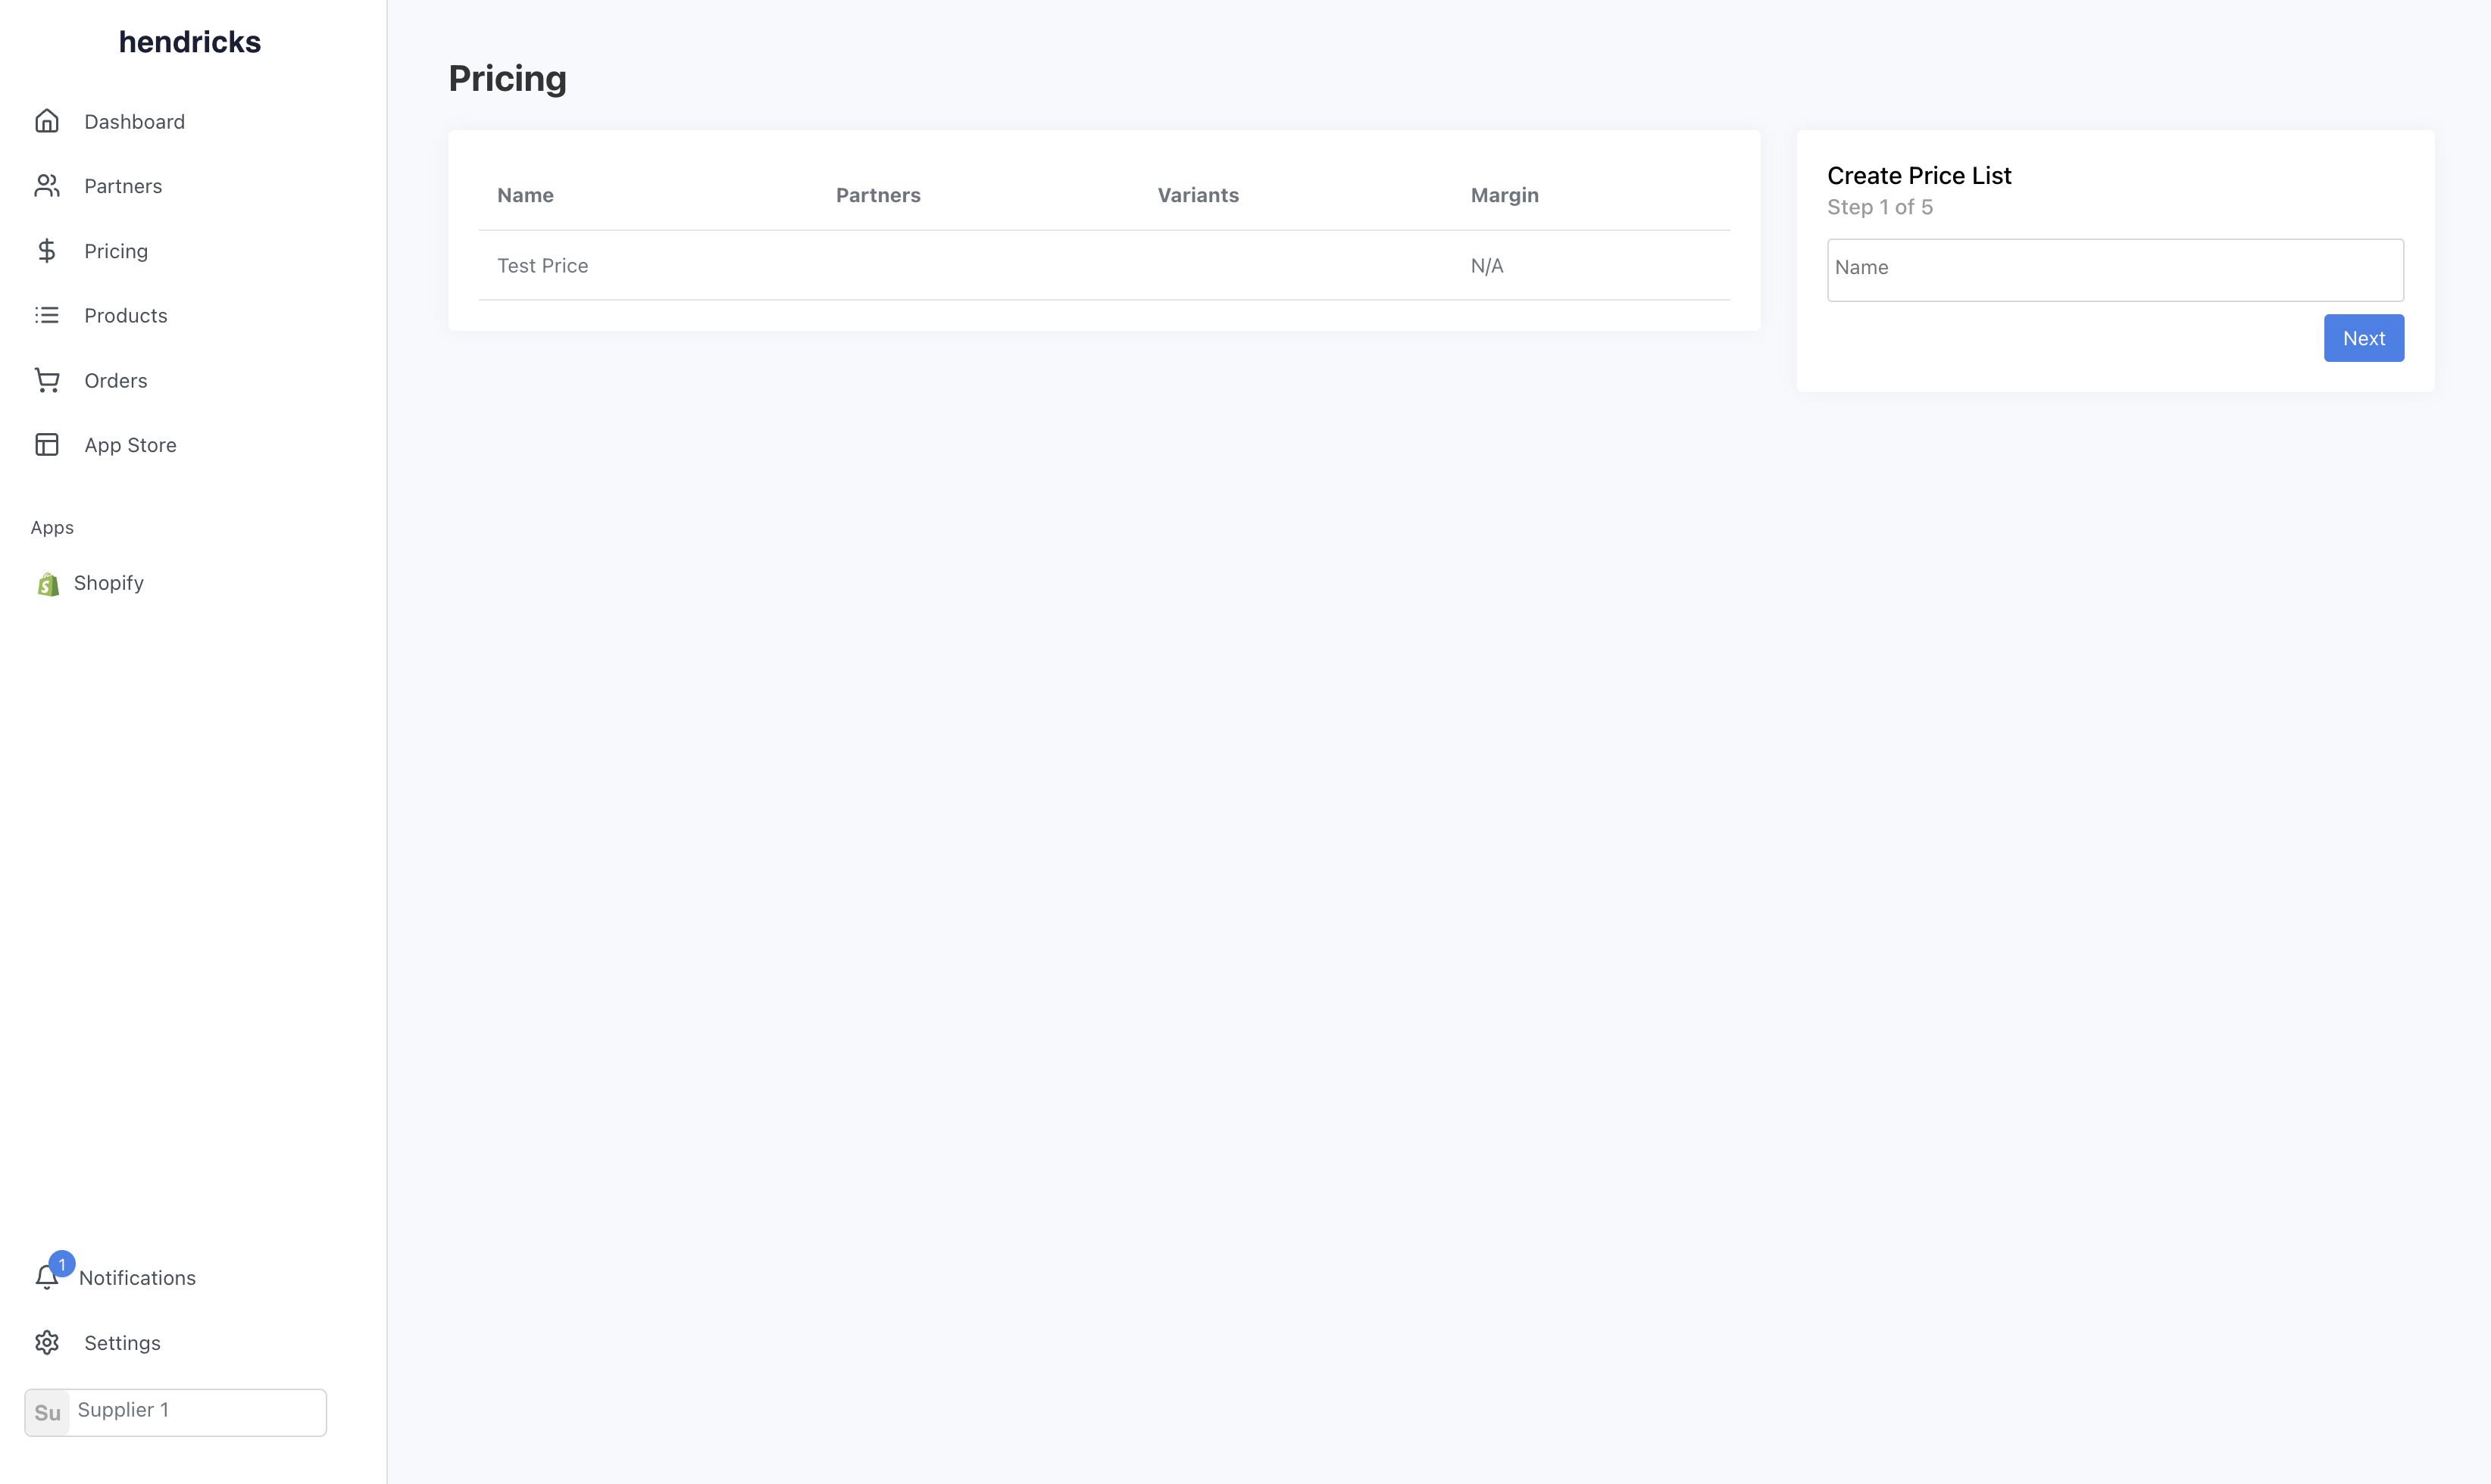Click the Orders icon in sidebar
Viewport: 2491px width, 1484px height.
coord(46,380)
